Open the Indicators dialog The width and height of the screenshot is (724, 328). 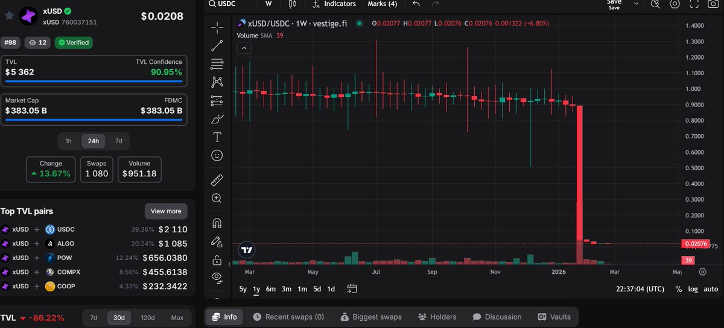334,4
